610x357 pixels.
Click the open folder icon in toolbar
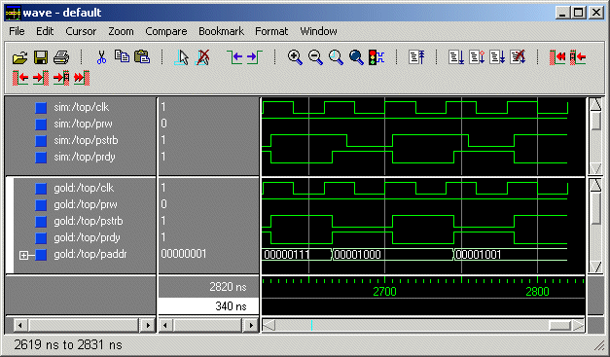coord(19,57)
